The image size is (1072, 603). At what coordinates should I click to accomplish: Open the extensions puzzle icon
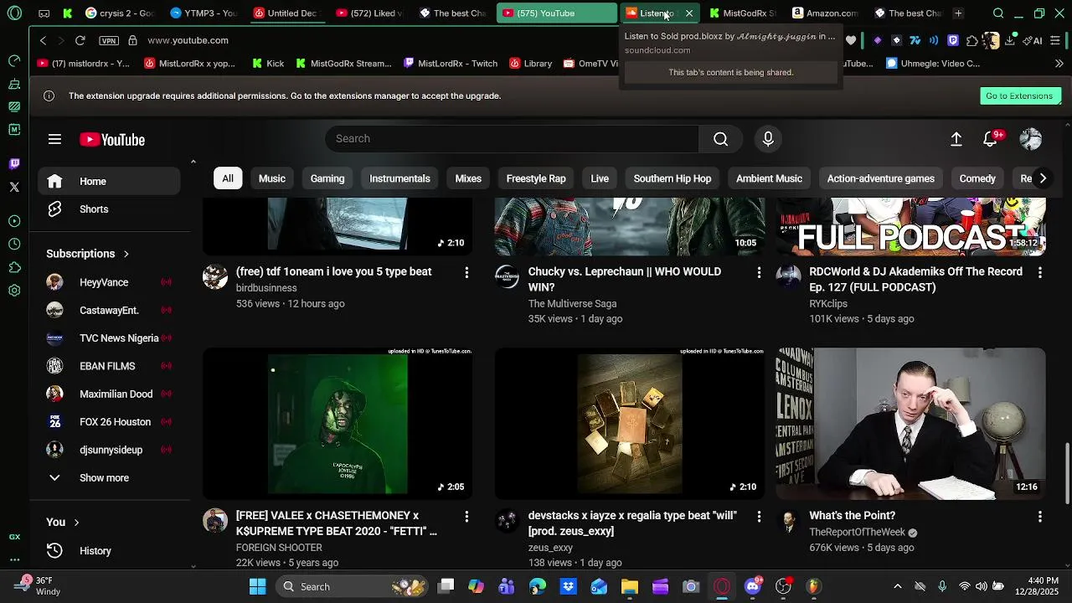(x=972, y=40)
